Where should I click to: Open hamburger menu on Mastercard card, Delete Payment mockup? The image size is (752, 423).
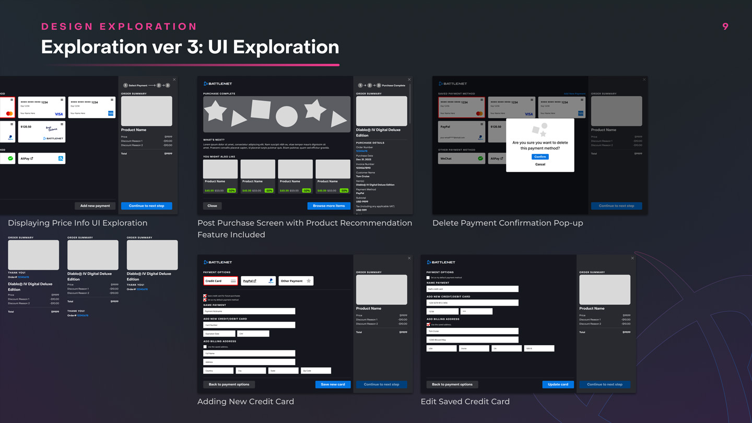tap(482, 100)
